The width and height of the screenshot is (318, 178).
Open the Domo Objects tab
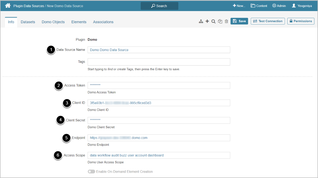[53, 22]
